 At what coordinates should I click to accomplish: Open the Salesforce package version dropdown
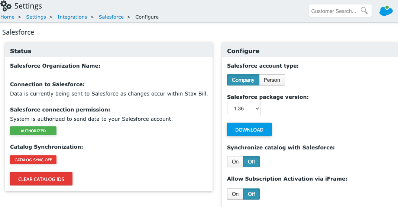point(244,109)
